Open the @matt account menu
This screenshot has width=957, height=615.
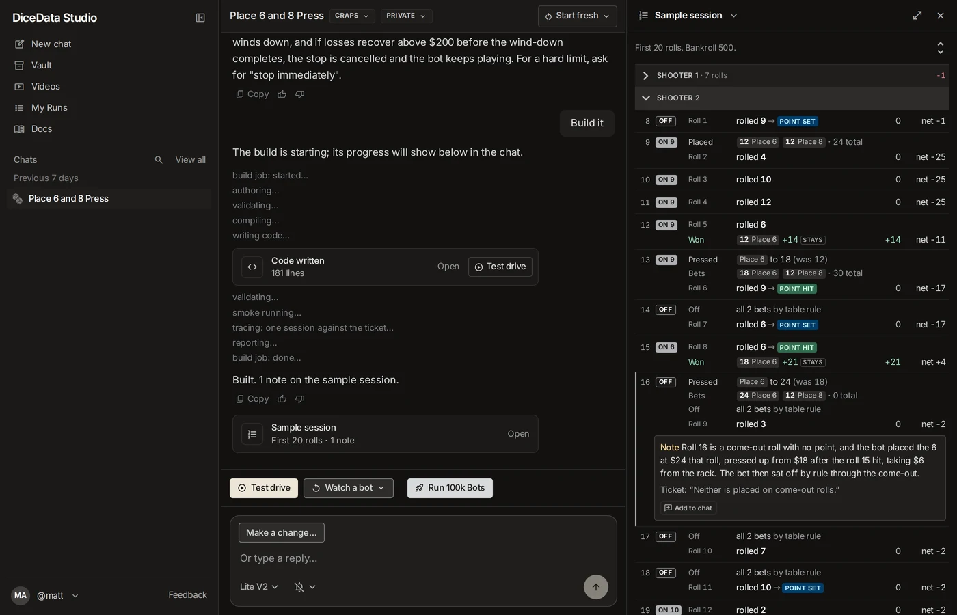click(x=45, y=595)
